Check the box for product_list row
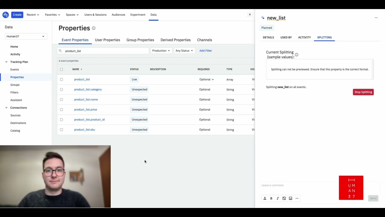The image size is (385, 217). coord(61,79)
